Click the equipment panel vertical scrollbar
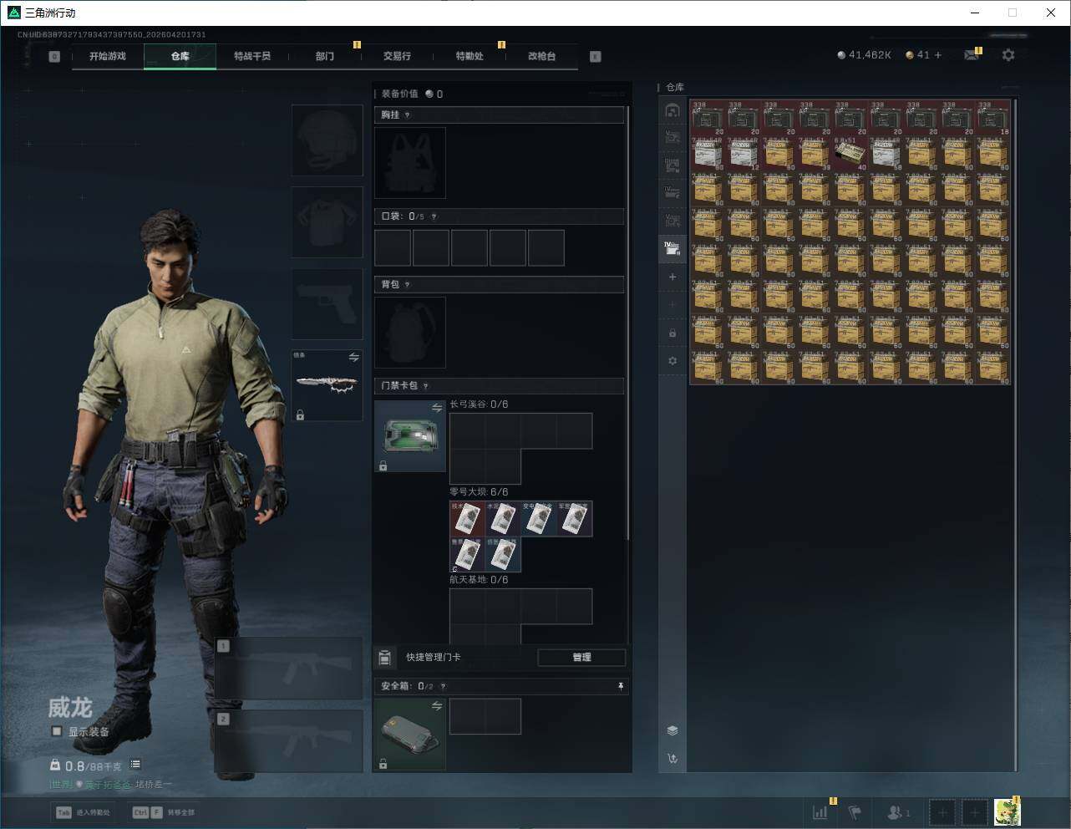Viewport: 1071px width, 829px height. [628, 322]
